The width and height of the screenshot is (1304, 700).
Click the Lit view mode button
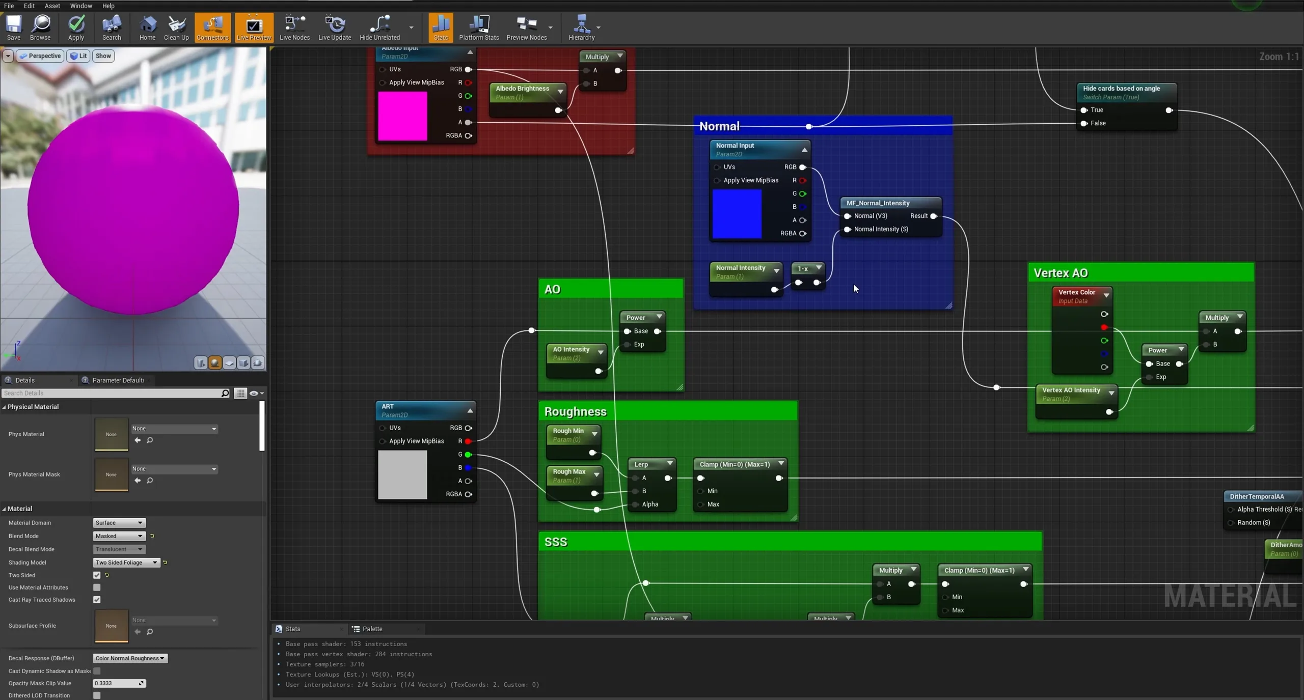click(x=78, y=56)
